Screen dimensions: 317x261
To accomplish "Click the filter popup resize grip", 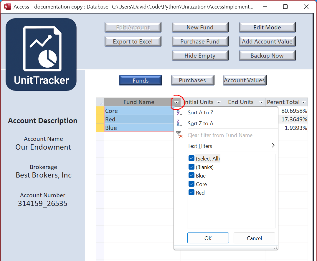I will click(x=275, y=248).
